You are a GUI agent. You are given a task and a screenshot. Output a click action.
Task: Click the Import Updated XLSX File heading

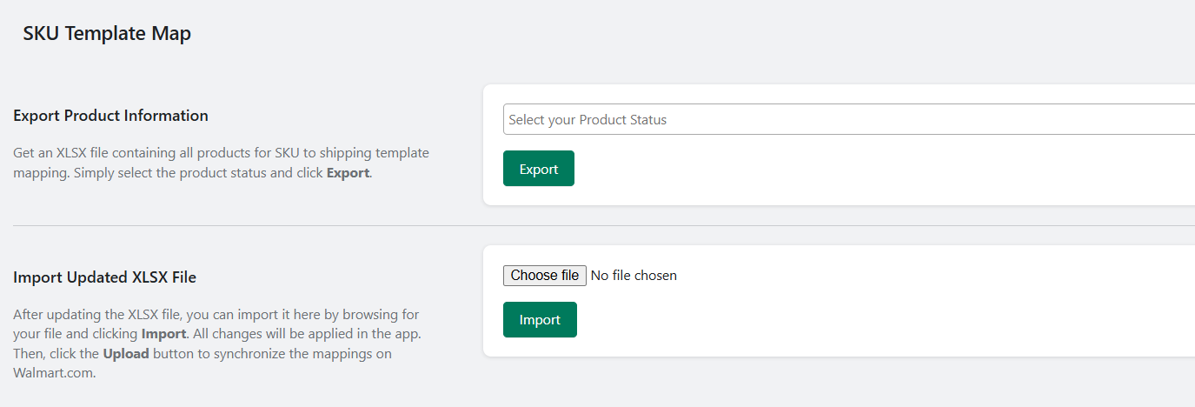105,277
